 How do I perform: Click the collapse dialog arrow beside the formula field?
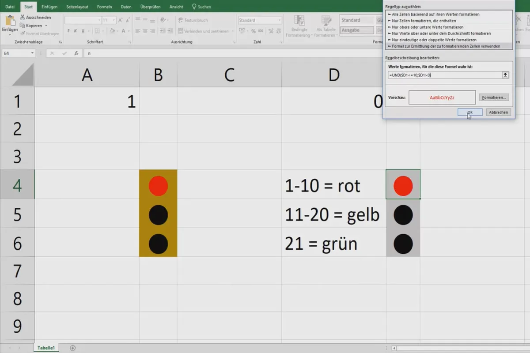coord(505,75)
